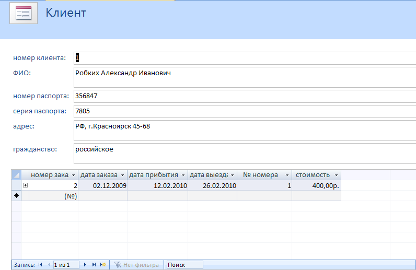Select cell with cost 400,00р.

(x=317, y=185)
